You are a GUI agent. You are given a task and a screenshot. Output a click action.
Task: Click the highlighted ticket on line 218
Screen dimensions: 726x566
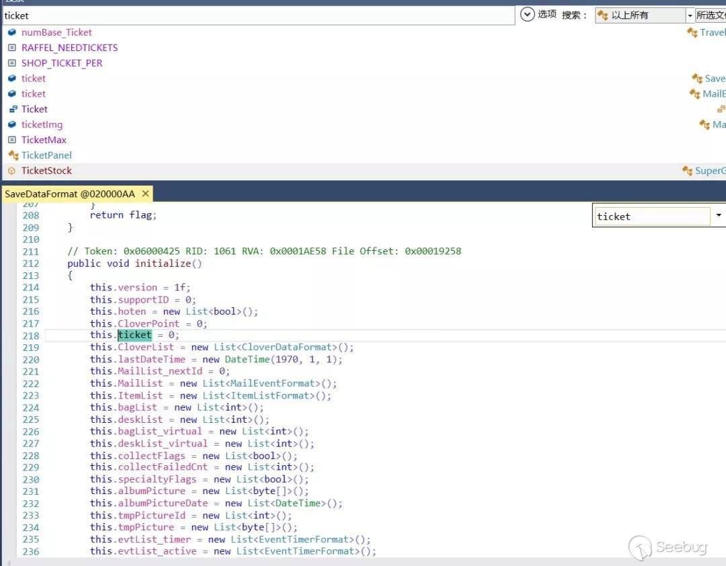click(x=134, y=335)
